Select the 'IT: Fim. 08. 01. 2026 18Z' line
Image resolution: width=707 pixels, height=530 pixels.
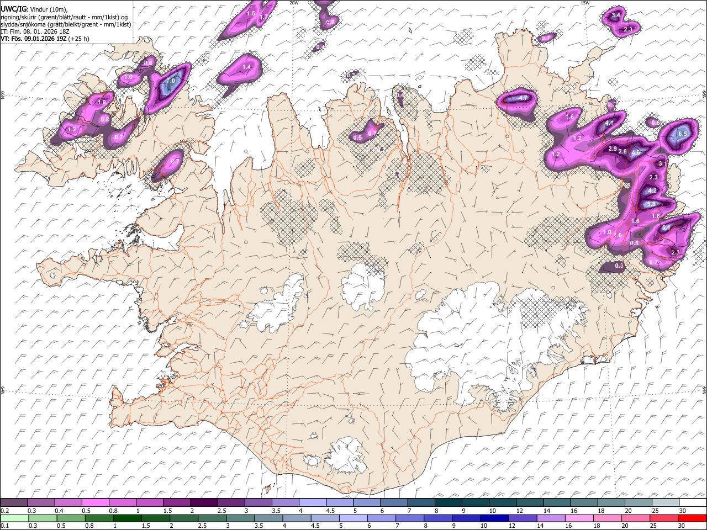click(36, 31)
